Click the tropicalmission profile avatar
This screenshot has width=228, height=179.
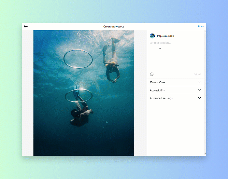click(152, 36)
